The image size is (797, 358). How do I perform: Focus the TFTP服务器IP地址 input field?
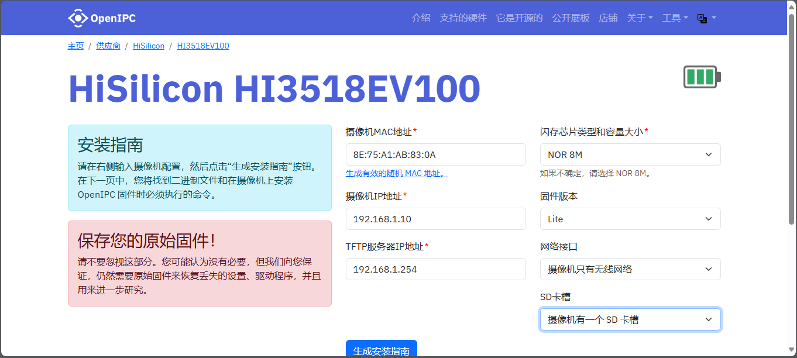tap(436, 269)
